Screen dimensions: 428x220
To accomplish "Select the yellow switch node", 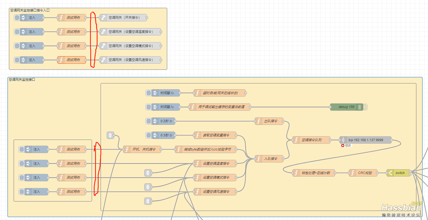I will point(398,173).
